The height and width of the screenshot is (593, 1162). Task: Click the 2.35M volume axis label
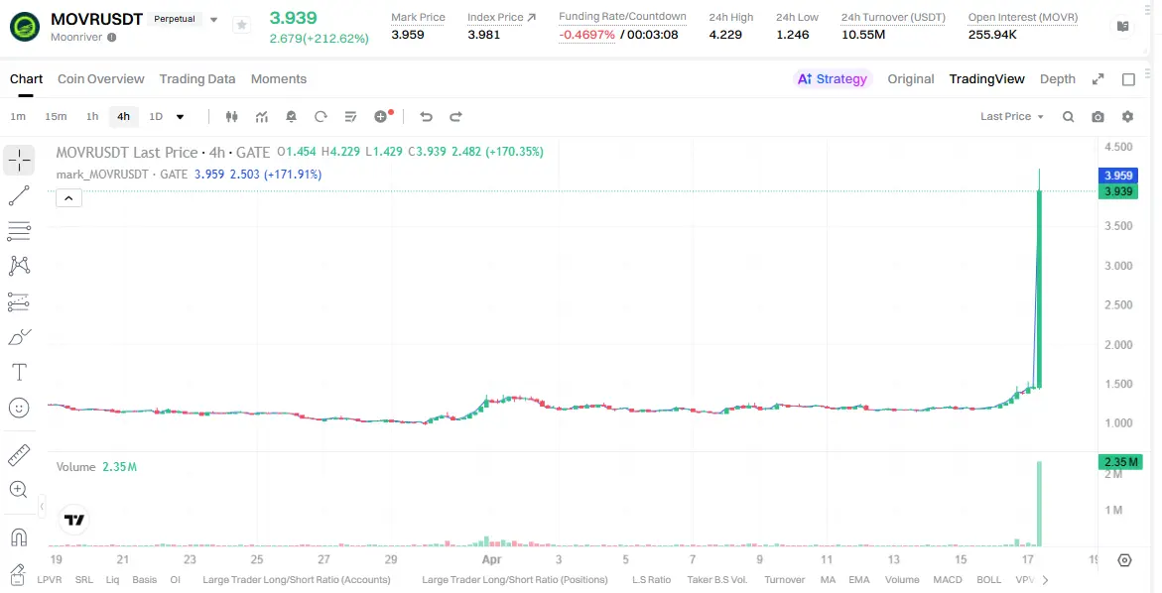(x=1118, y=462)
